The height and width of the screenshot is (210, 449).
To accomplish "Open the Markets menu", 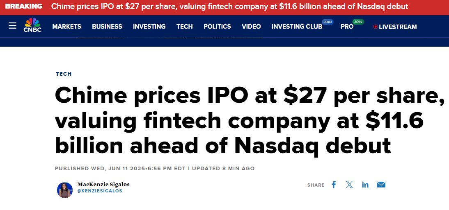I will pos(67,27).
